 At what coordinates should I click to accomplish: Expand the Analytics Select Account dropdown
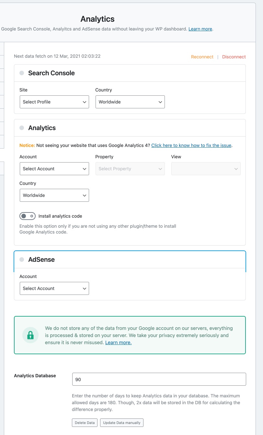pyautogui.click(x=54, y=169)
